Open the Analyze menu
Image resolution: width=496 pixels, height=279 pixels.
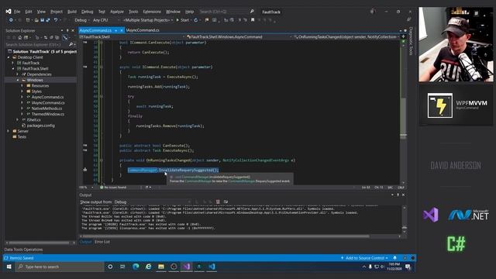(x=117, y=12)
